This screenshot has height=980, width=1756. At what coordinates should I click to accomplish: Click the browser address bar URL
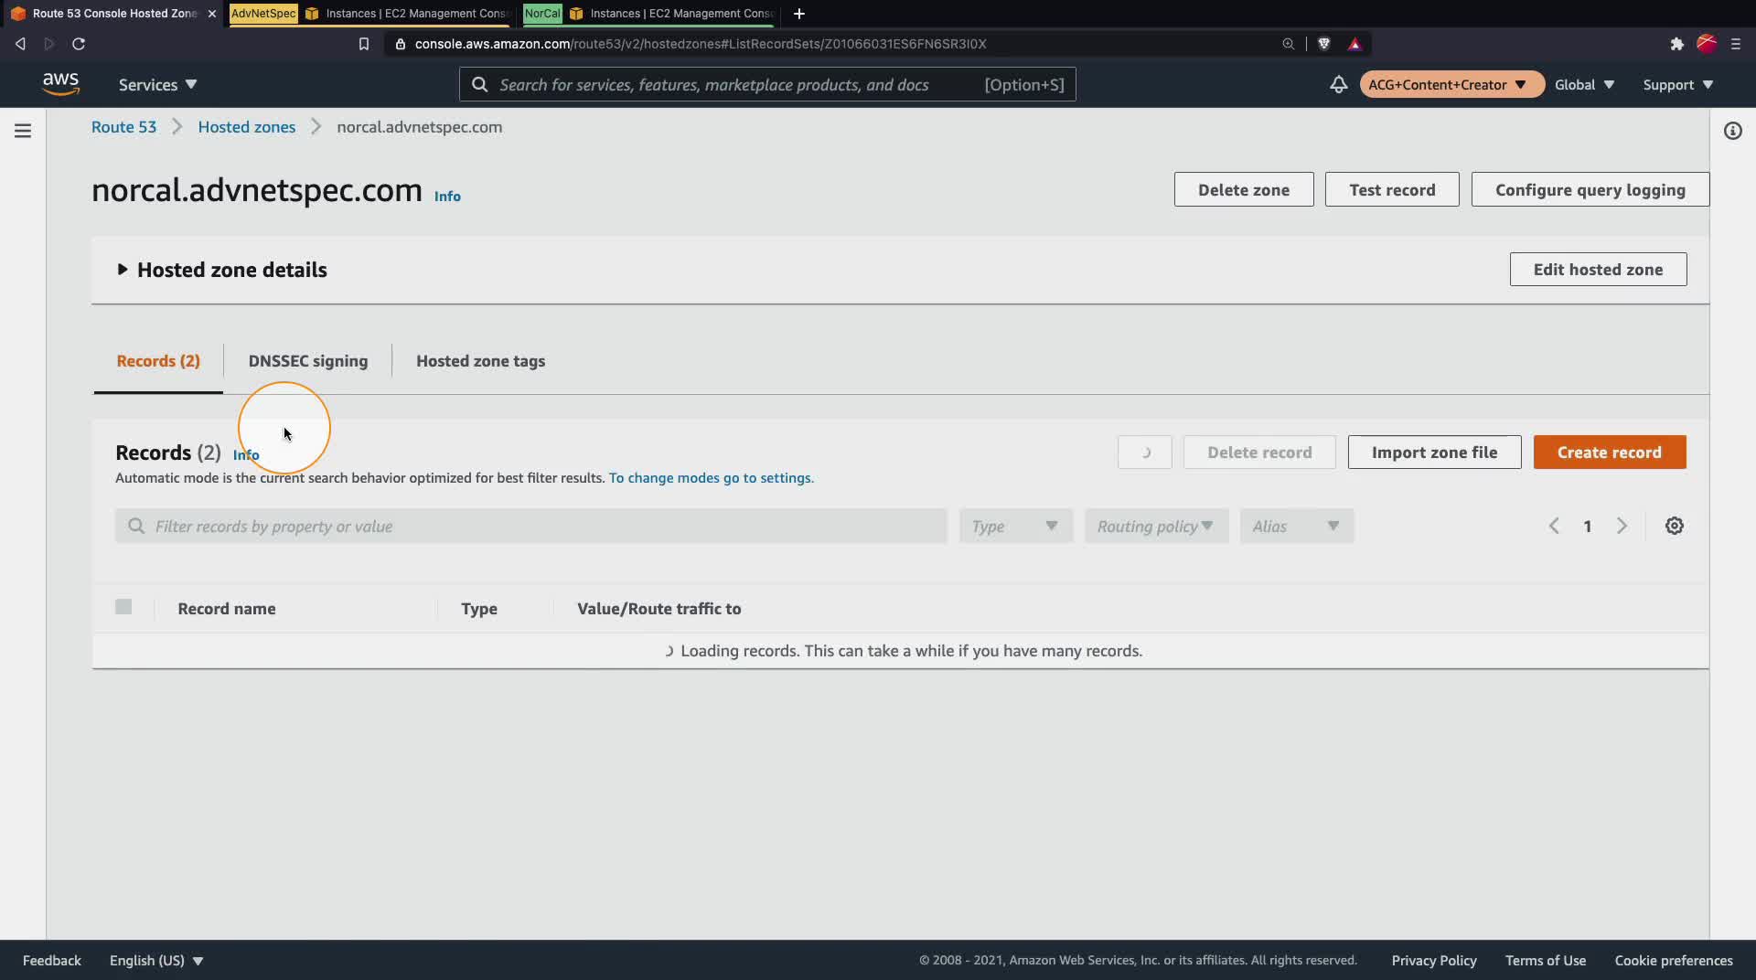click(x=701, y=44)
